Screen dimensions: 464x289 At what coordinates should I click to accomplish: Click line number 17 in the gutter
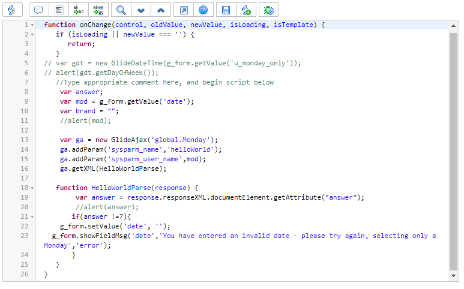(x=24, y=179)
